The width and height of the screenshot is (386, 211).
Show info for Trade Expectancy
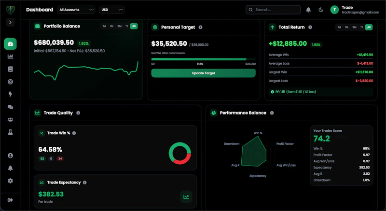pyautogui.click(x=85, y=183)
